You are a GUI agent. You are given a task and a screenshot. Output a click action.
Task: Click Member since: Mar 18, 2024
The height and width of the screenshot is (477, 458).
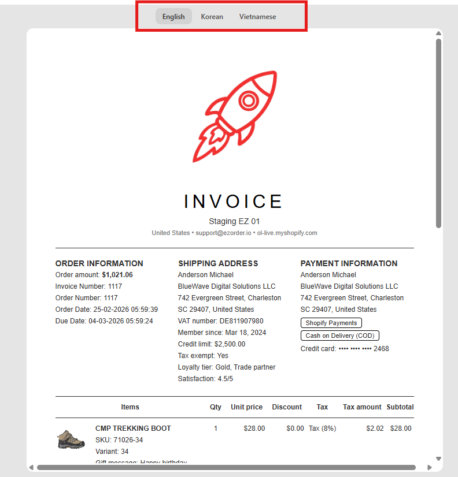[x=222, y=333]
